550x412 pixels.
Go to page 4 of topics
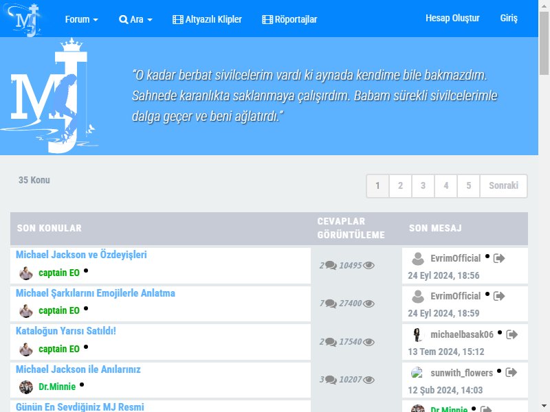tap(445, 185)
